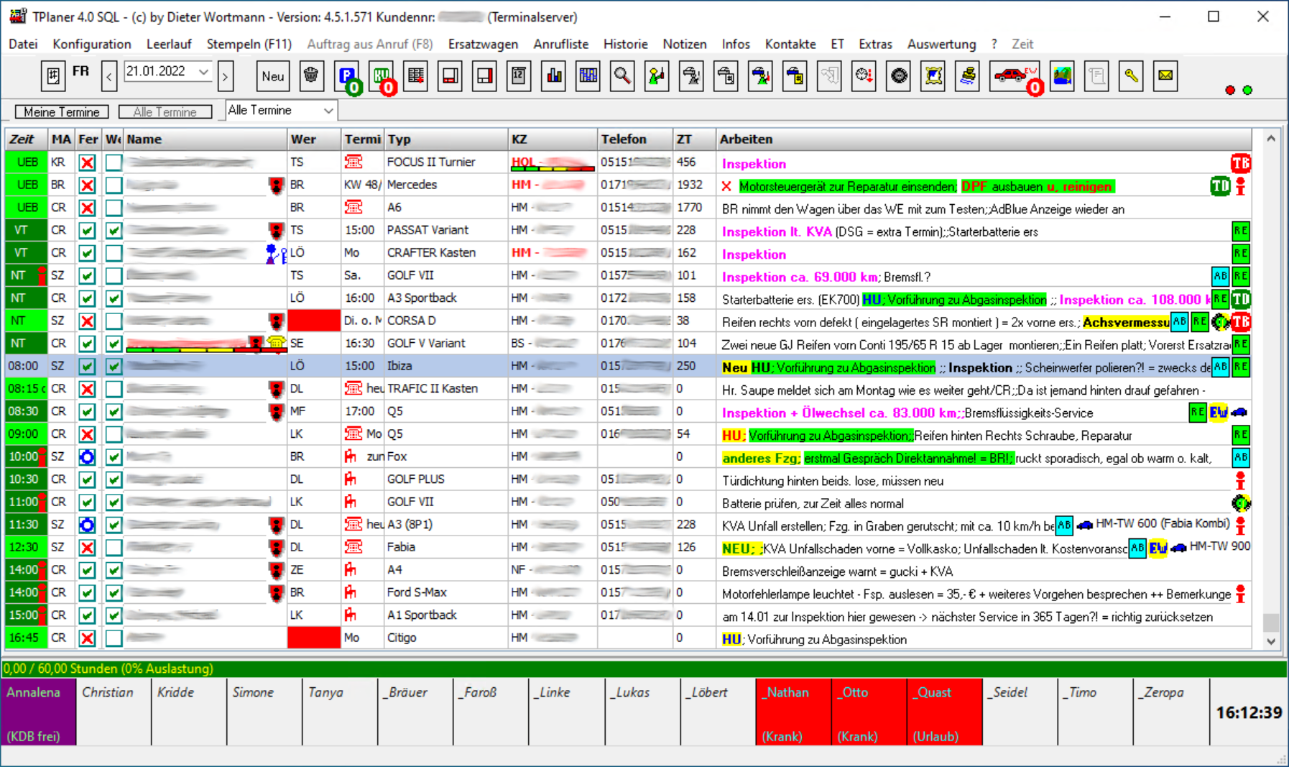1289x767 pixels.
Task: Select employee Annalena (KDB frei) tile
Action: pos(39,713)
